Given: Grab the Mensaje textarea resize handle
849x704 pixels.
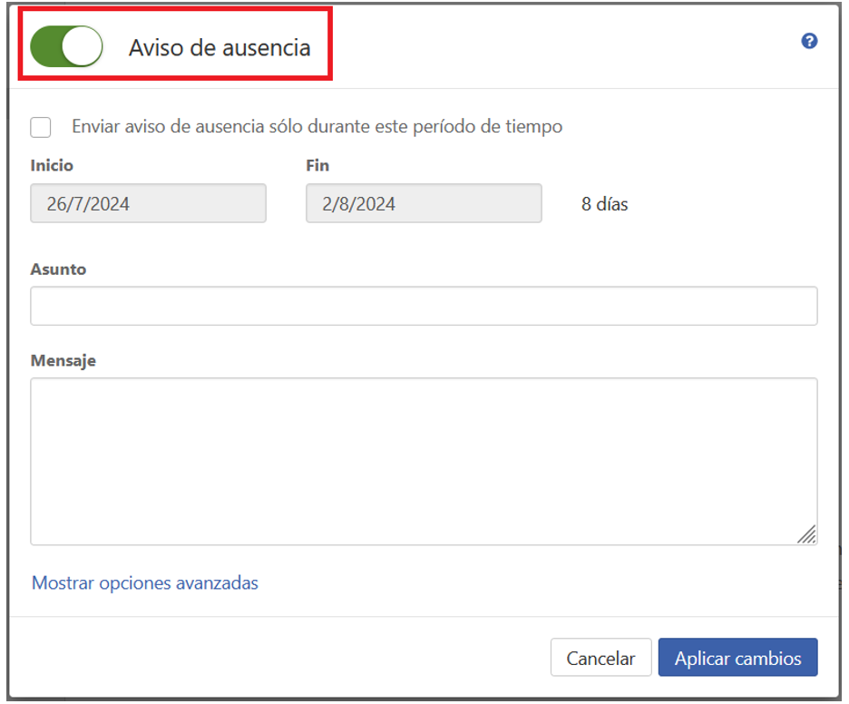Looking at the screenshot, I should 806,535.
